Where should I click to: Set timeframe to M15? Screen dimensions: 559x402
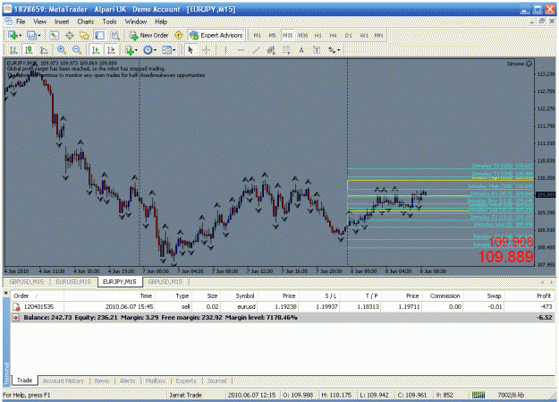pyautogui.click(x=287, y=35)
